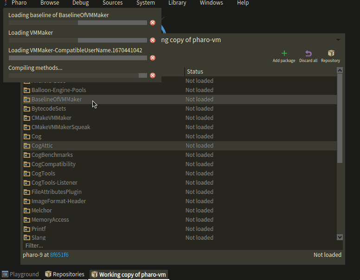The width and height of the screenshot is (360, 280).
Task: Click the scroll up arrow of package list
Action: tap(340, 70)
